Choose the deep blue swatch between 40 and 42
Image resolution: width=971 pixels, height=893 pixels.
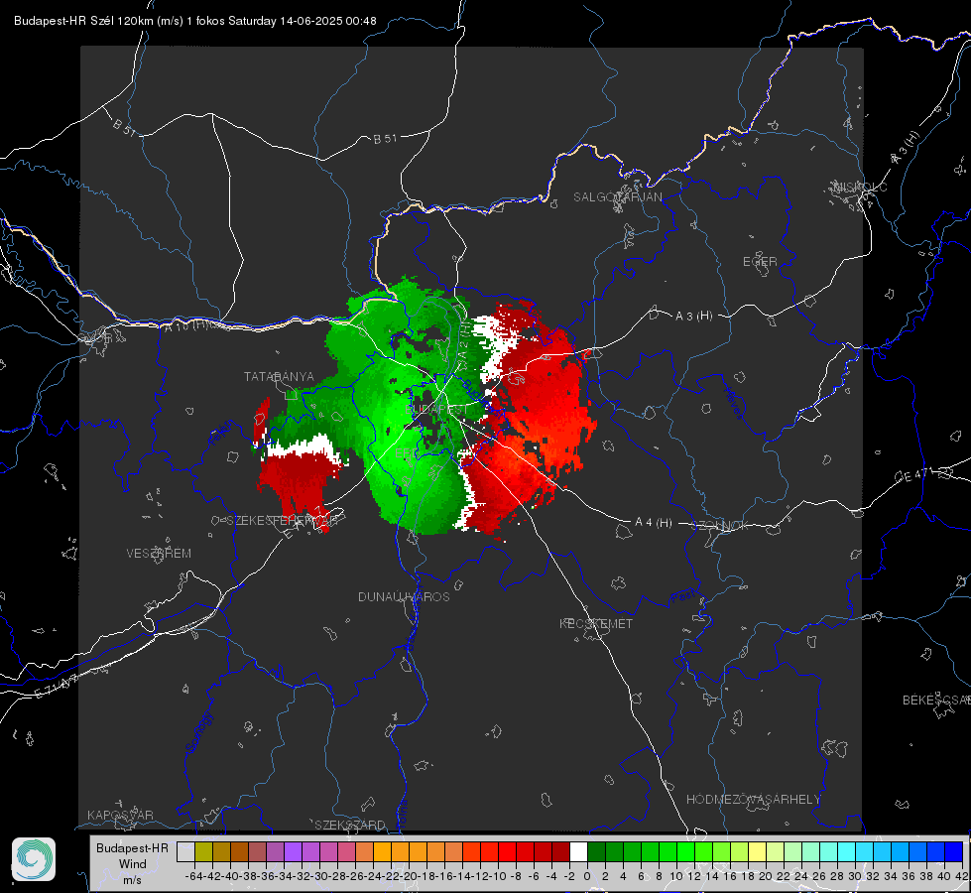(x=953, y=851)
